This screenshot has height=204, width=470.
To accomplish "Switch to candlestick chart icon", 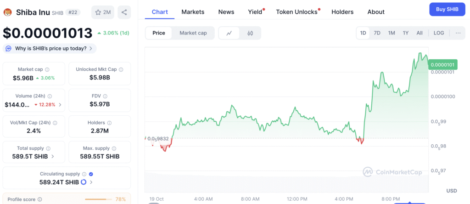I will pos(250,33).
